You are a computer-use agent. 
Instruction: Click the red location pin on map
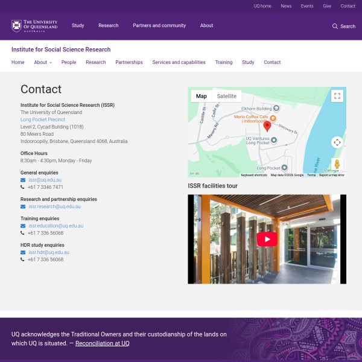point(267,125)
